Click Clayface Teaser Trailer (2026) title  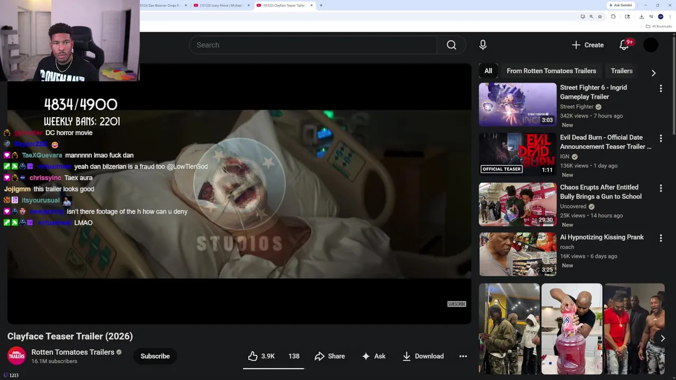tap(70, 336)
